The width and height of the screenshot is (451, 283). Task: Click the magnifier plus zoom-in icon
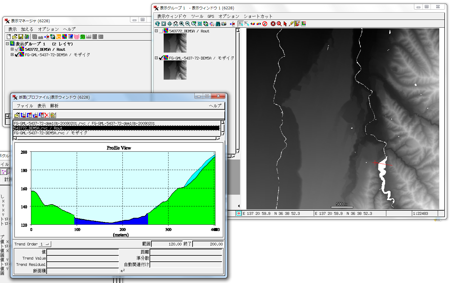pos(182,24)
